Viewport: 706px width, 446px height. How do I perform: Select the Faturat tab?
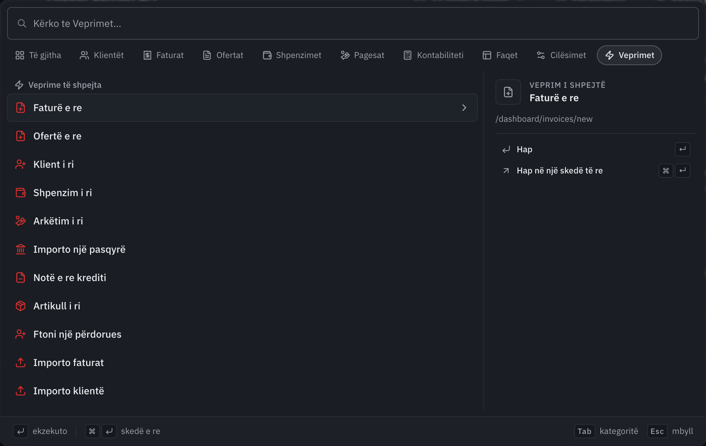[163, 55]
